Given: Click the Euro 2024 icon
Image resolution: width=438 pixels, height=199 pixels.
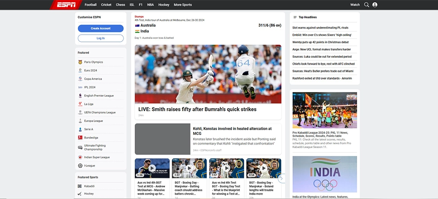Looking at the screenshot, I should [80, 71].
